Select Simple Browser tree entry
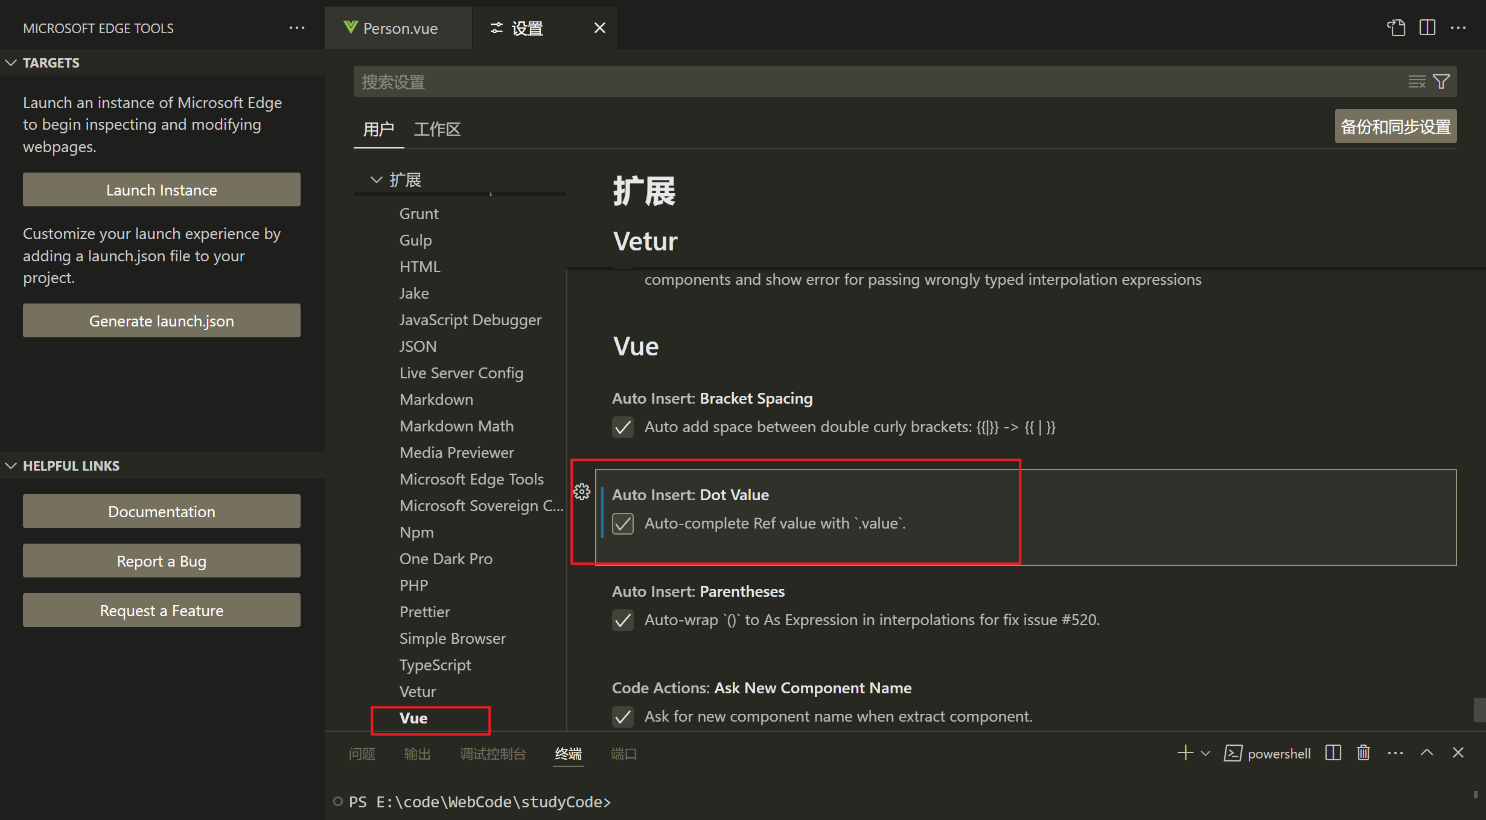The height and width of the screenshot is (820, 1486). coord(453,638)
